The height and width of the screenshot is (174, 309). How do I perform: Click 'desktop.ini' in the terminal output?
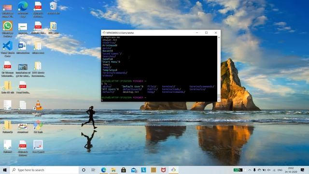tap(131, 92)
